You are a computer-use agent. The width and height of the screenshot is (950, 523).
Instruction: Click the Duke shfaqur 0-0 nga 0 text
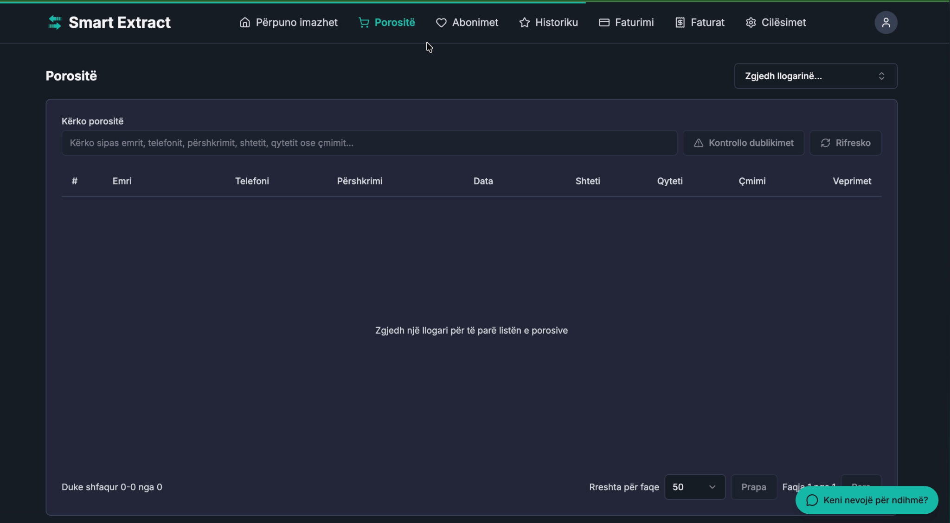[x=112, y=487]
